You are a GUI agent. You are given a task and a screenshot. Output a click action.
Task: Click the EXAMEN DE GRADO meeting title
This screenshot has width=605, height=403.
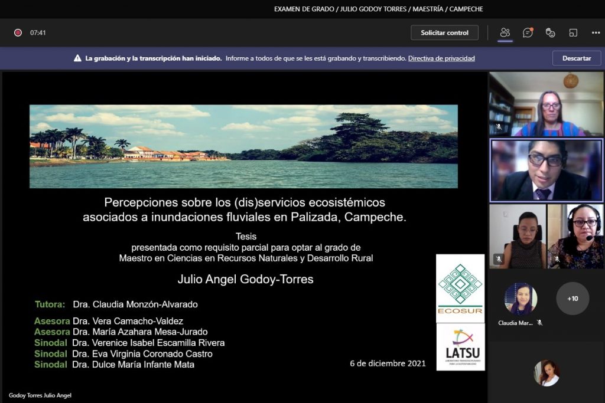click(x=378, y=9)
